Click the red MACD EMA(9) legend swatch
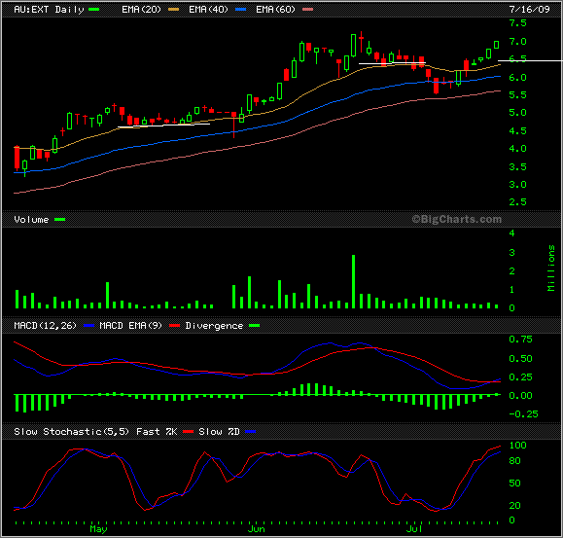This screenshot has height=538, width=563. 174,326
